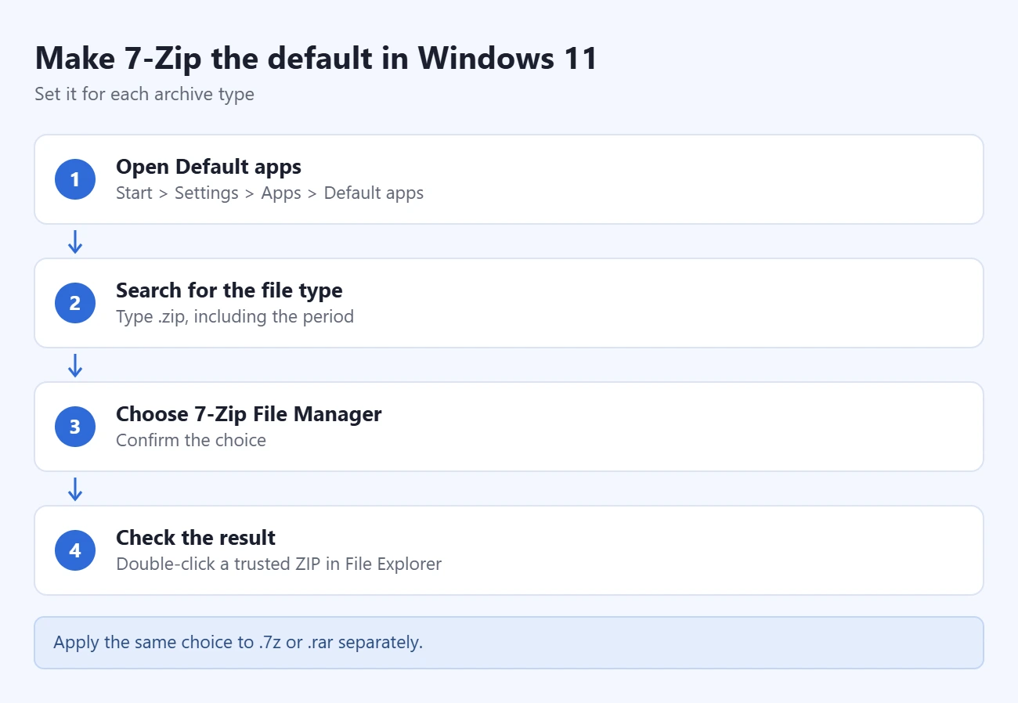
Task: Click "Double-click a trusted ZIP in File Explorer" text
Action: (279, 564)
